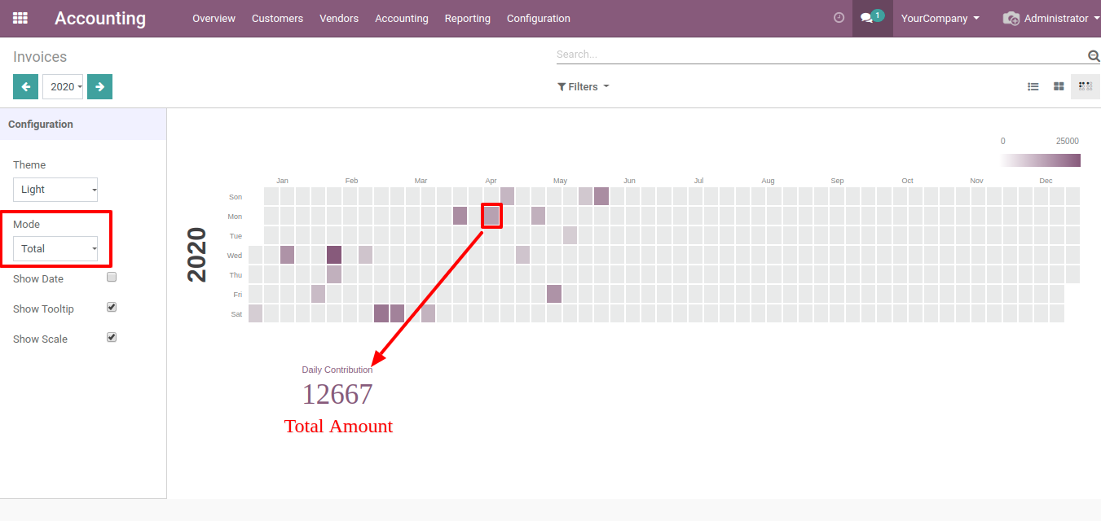Viewport: 1101px width, 521px height.
Task: Open the apps grid menu icon
Action: pos(20,18)
